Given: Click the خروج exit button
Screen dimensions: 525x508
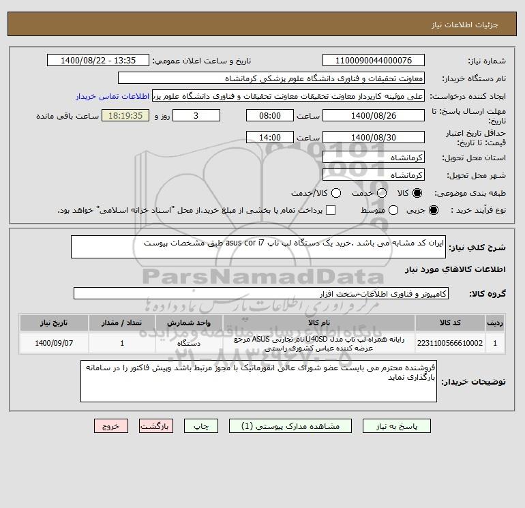Looking at the screenshot, I should (x=111, y=426).
